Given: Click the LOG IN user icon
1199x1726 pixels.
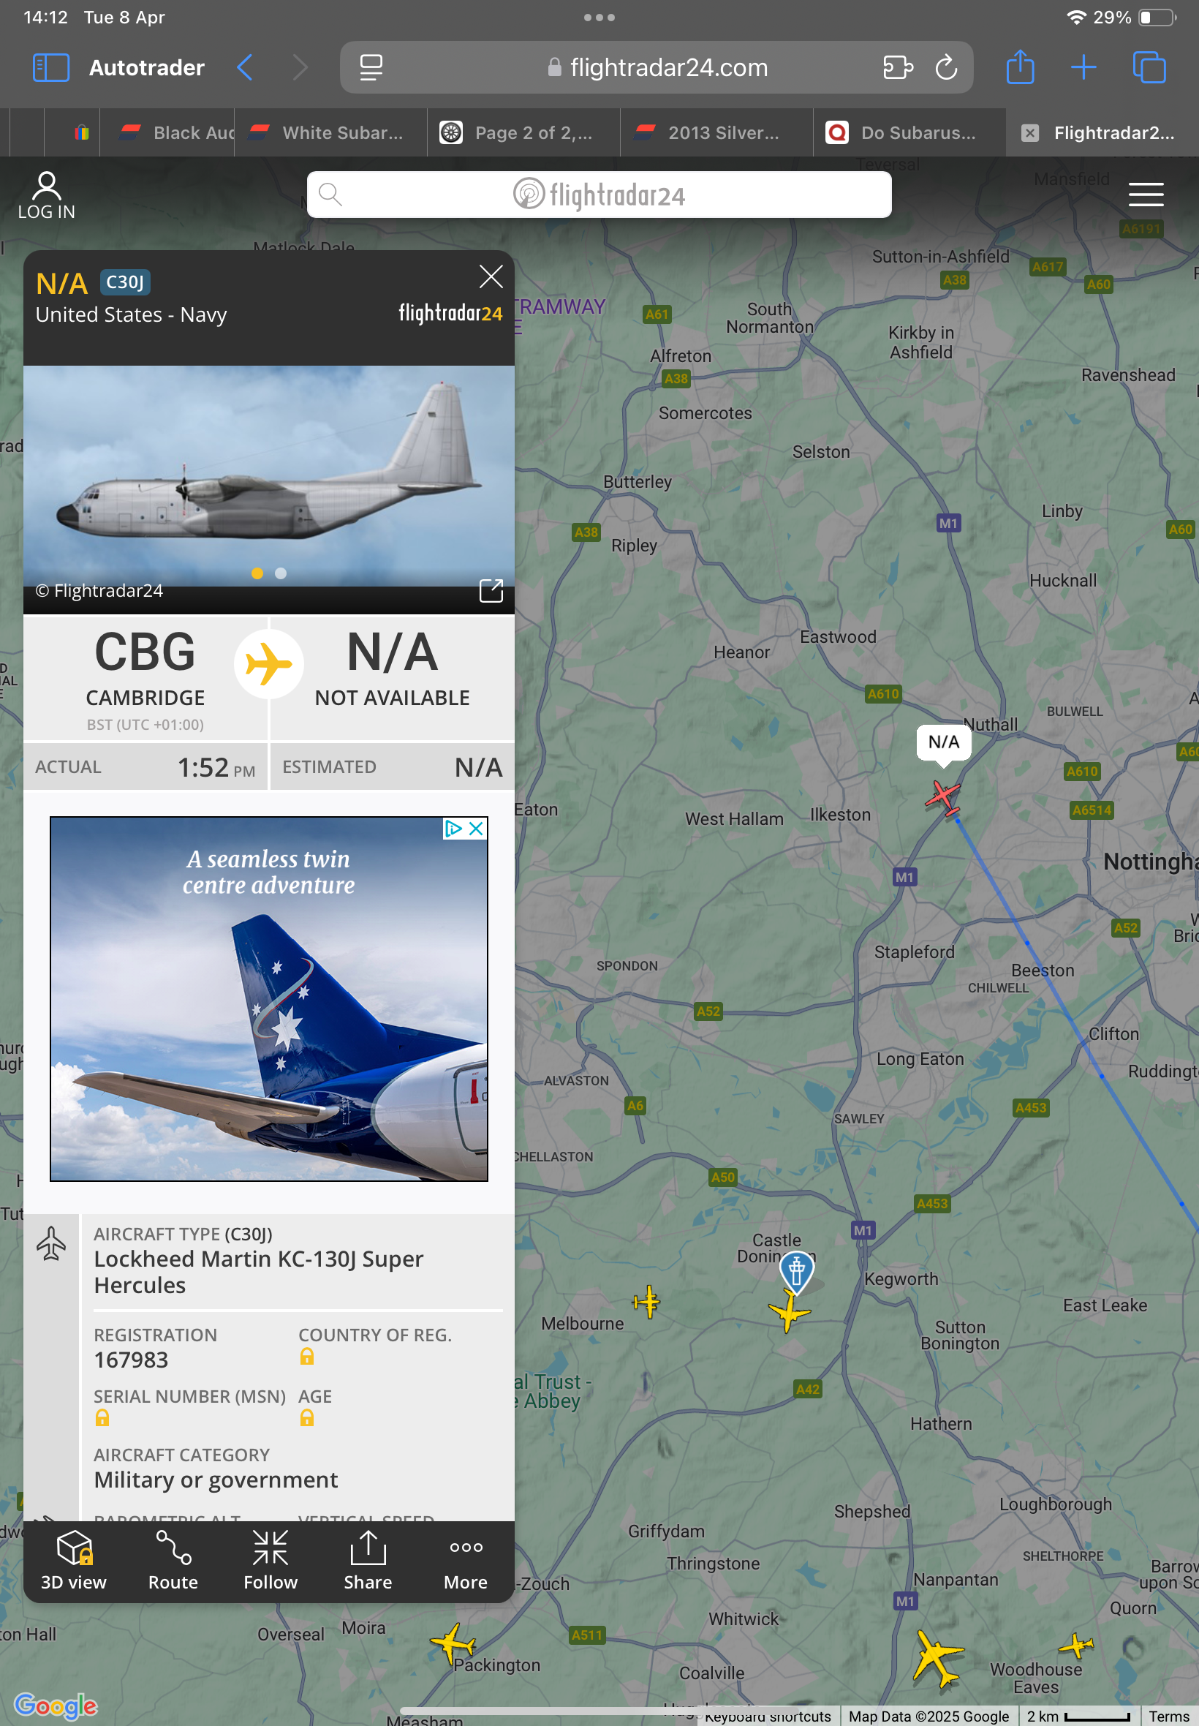Looking at the screenshot, I should point(47,195).
